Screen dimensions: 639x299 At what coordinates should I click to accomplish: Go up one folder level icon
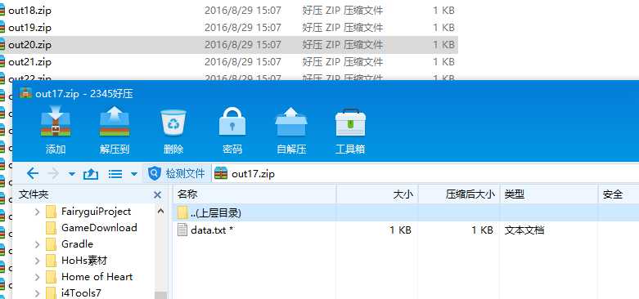coord(91,174)
